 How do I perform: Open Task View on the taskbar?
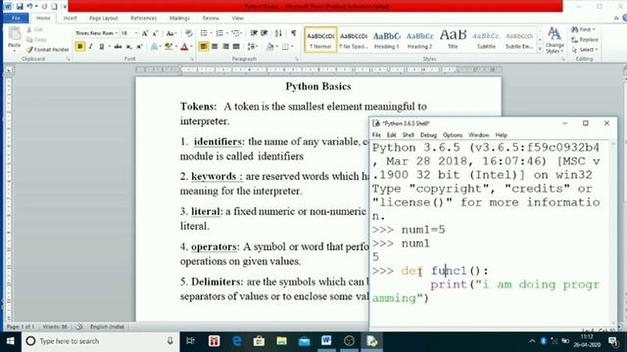(191, 341)
